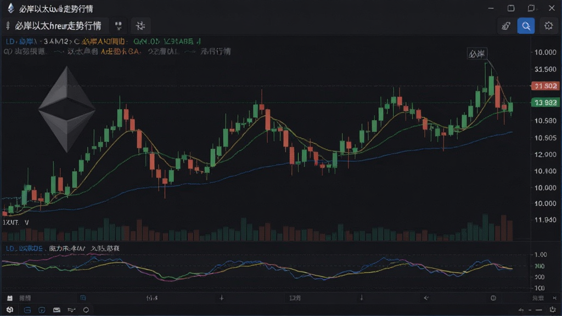
Task: Click the cube-like icon at bottom-left status bar
Action: pyautogui.click(x=10, y=309)
